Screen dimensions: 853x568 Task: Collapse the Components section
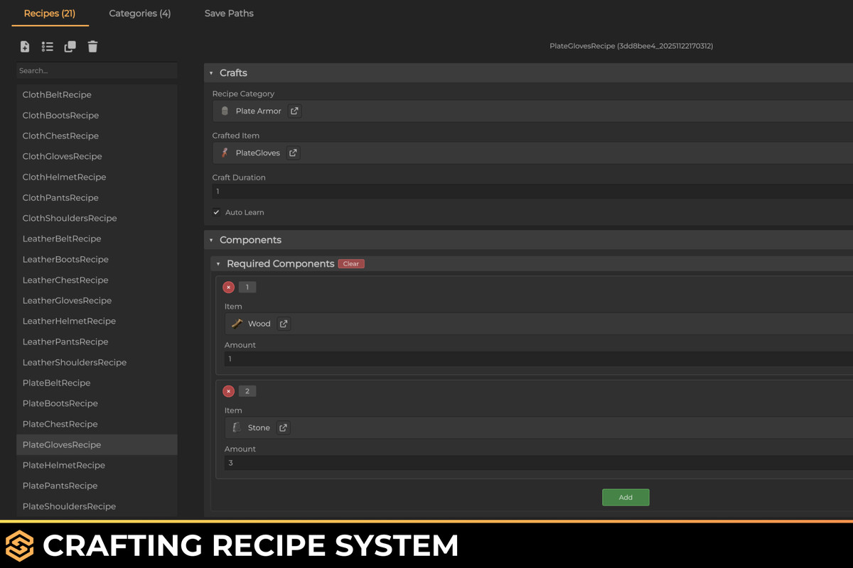point(210,239)
